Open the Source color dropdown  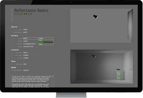tap(30, 29)
